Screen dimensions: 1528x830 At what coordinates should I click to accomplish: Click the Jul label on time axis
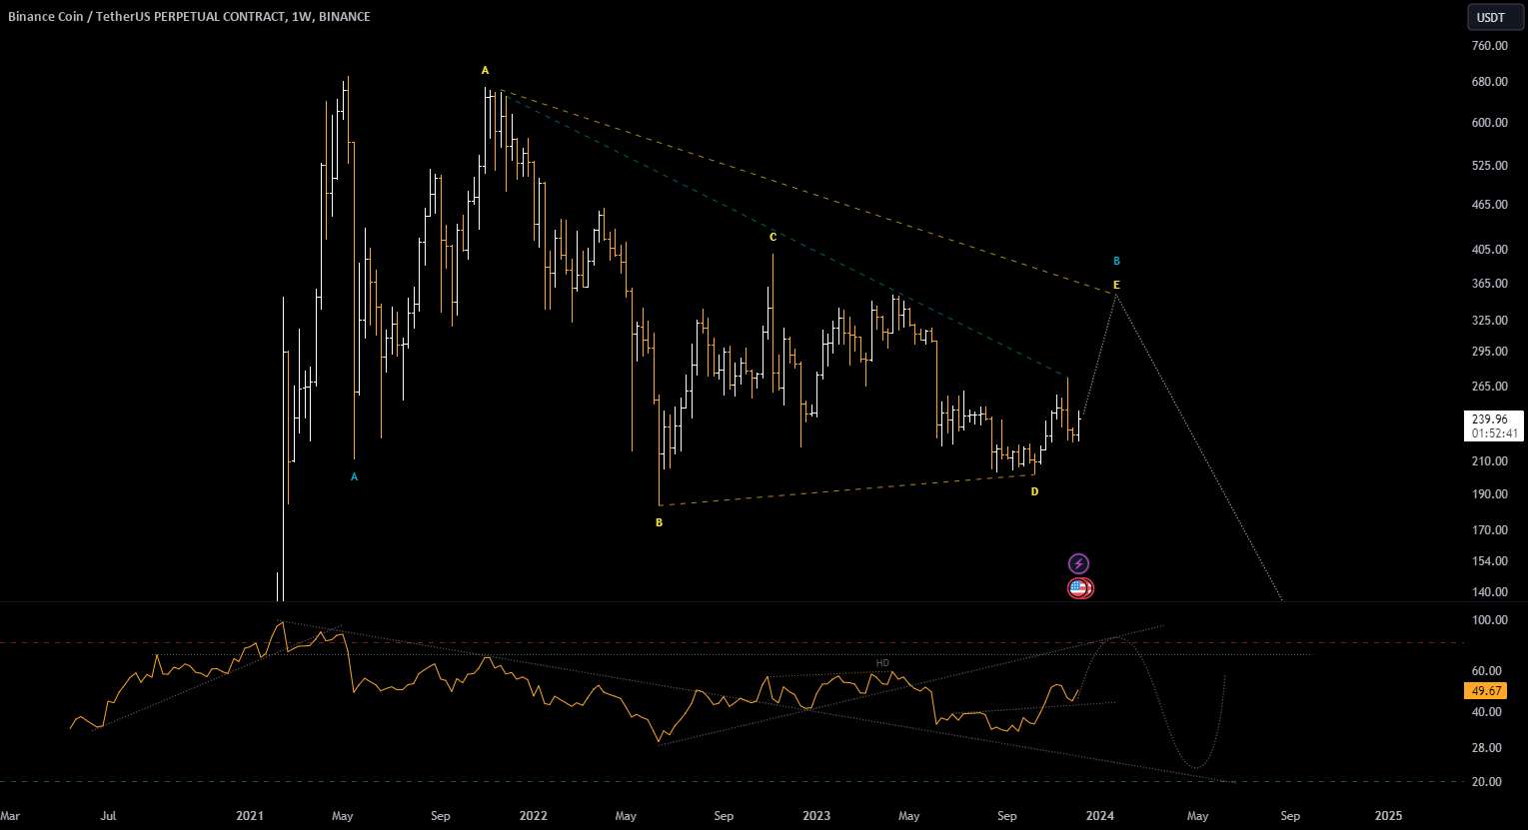coord(108,816)
